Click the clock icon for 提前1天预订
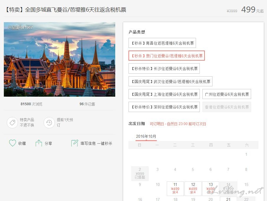The image size is (267, 201). (x=49, y=122)
